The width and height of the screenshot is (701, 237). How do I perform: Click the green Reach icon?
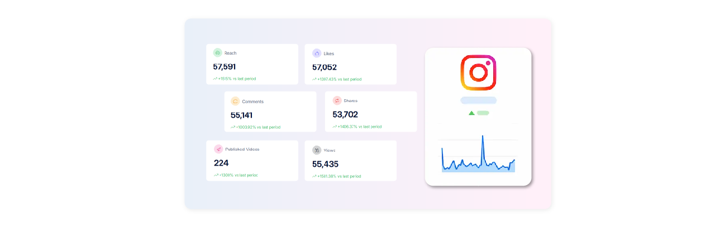click(x=217, y=53)
